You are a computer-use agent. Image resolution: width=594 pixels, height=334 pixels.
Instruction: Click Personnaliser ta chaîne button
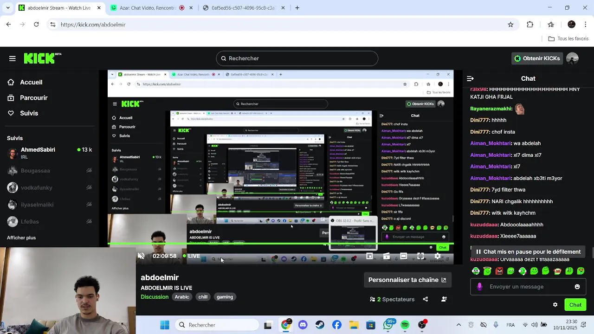point(407,280)
